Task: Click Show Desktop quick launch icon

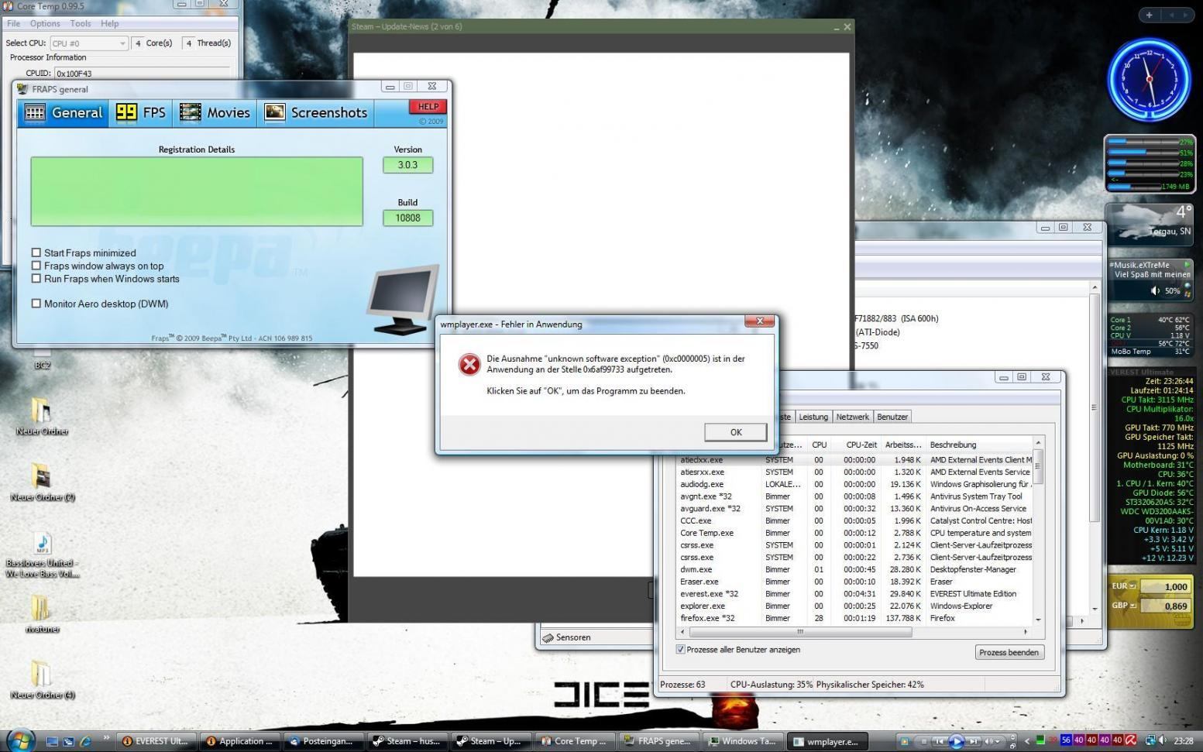Action: point(52,741)
